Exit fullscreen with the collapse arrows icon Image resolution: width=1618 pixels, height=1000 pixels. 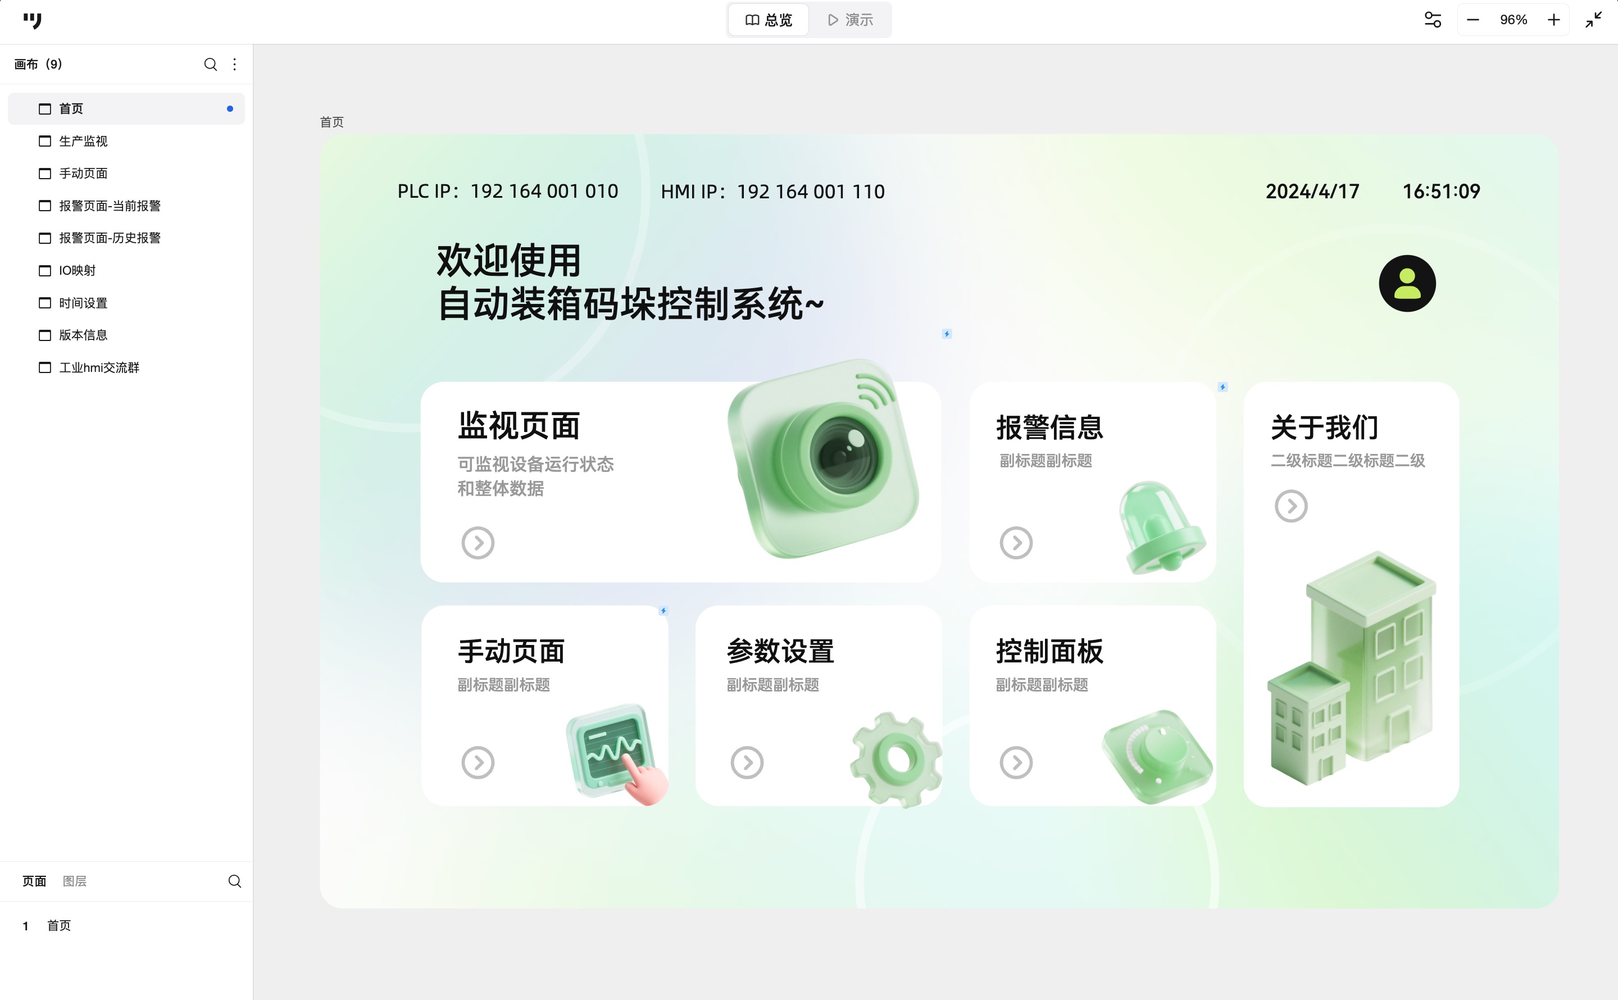click(x=1593, y=20)
